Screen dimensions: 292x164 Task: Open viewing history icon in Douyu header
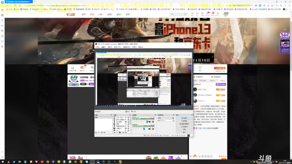point(192,14)
